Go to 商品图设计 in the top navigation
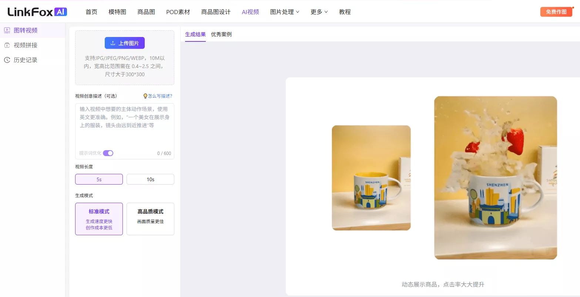Image resolution: width=580 pixels, height=297 pixels. (216, 12)
